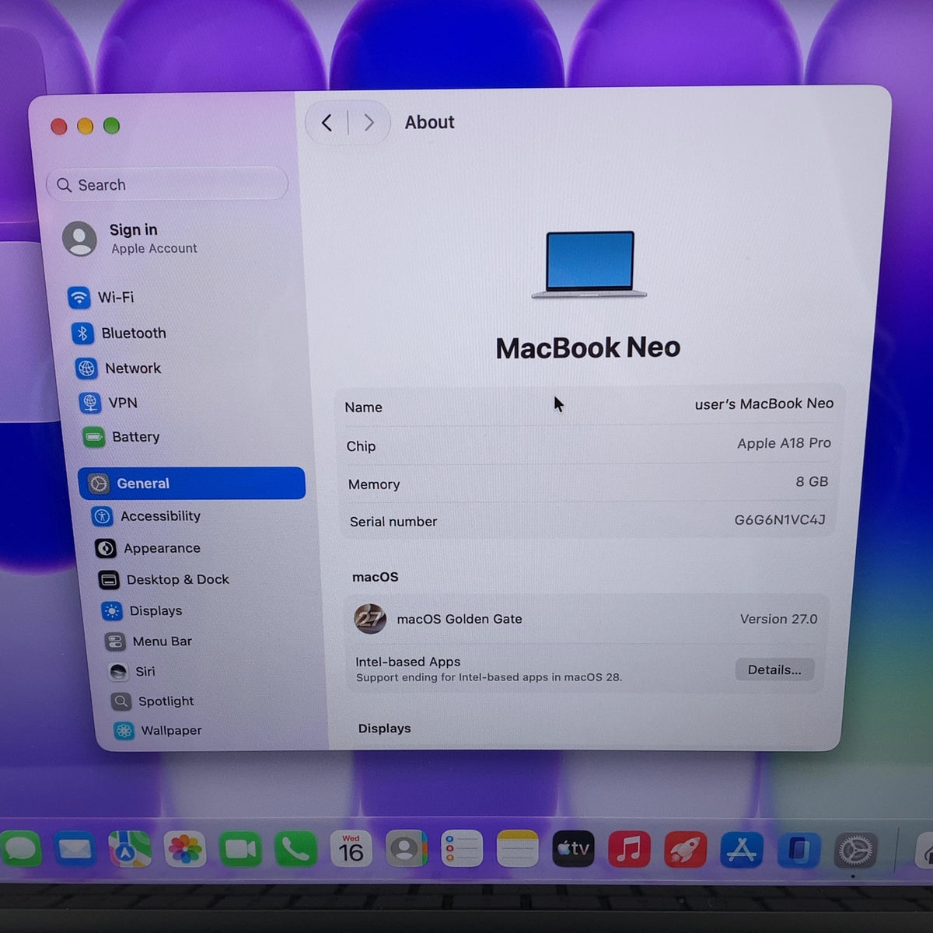Click the '8 GB' memory value

[x=812, y=481]
